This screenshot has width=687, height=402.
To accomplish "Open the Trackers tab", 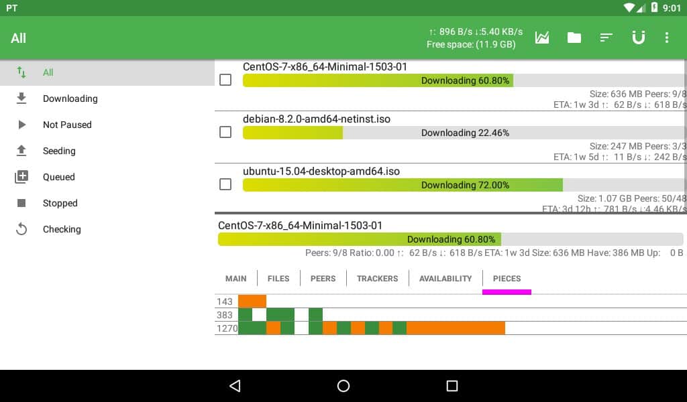I will [x=377, y=278].
